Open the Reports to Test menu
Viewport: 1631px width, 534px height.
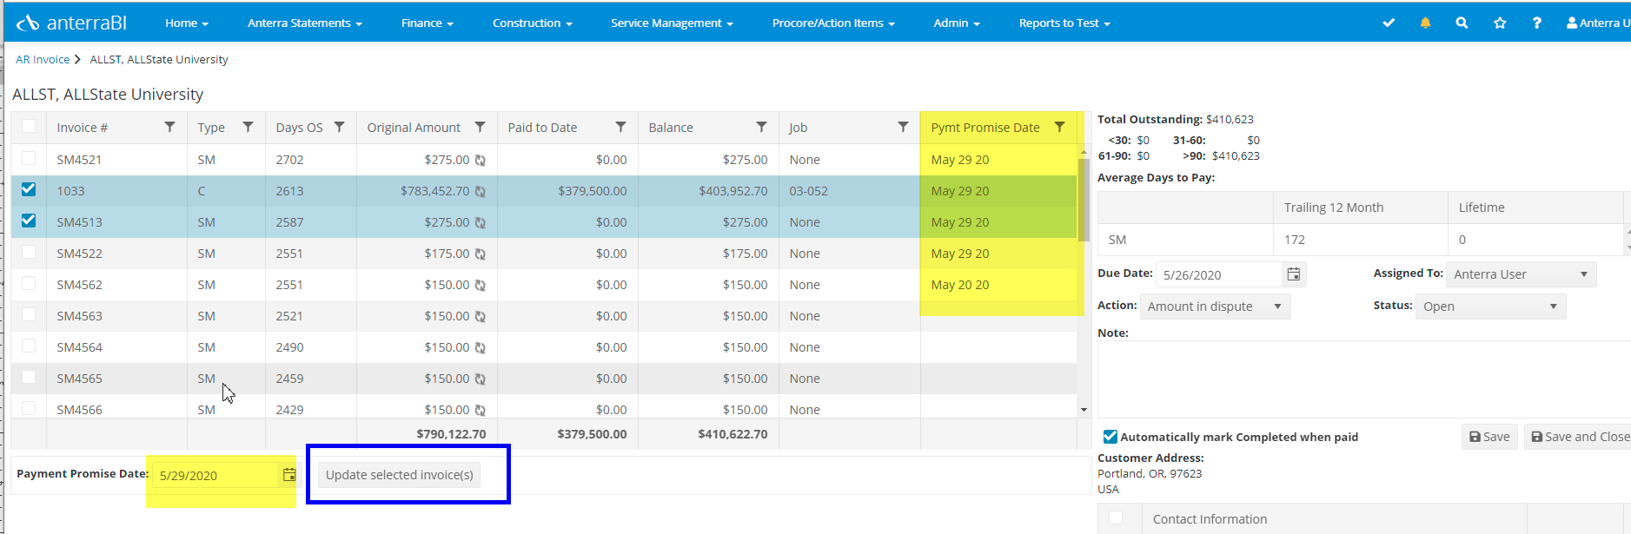pos(1064,23)
